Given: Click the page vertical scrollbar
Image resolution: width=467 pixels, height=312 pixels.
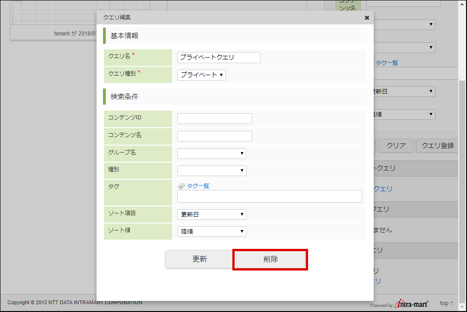Looking at the screenshot, I should pos(463,184).
